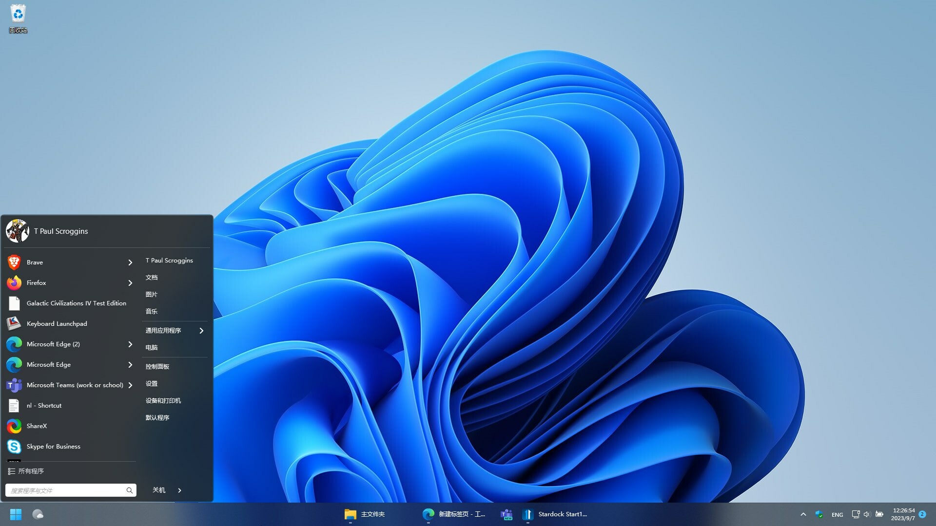Show hidden system tray icons
This screenshot has width=936, height=526.
point(803,514)
